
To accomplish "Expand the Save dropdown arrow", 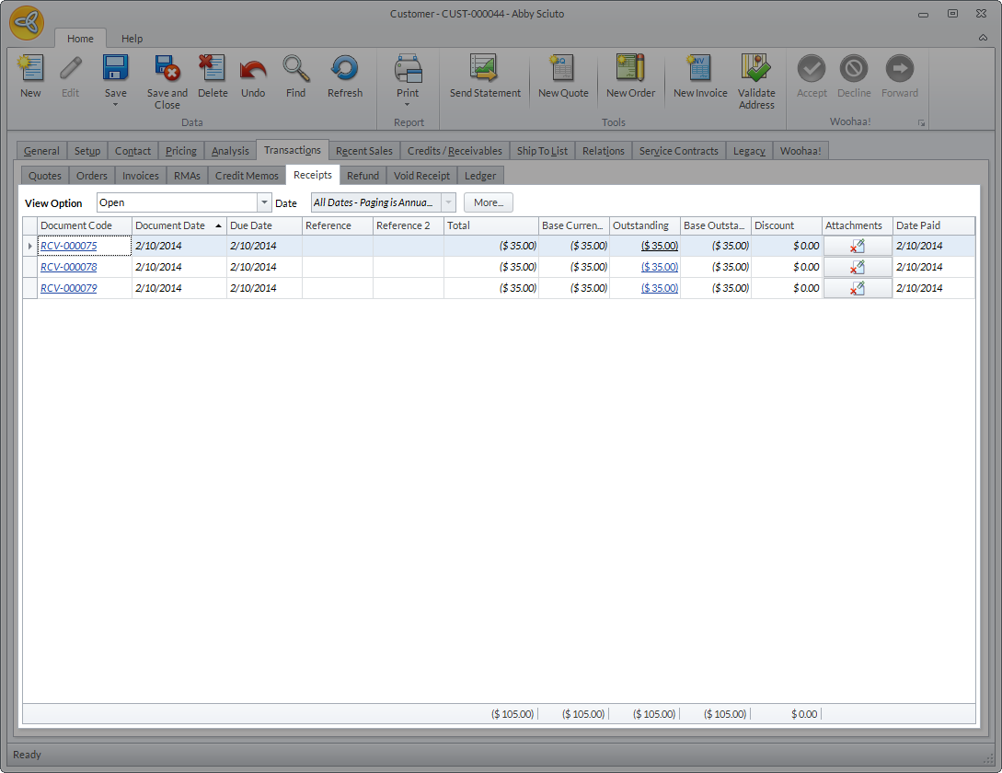I will click(116, 105).
